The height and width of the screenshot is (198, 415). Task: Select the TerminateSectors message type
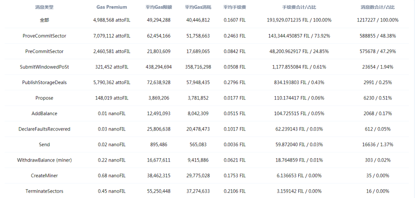(44, 191)
